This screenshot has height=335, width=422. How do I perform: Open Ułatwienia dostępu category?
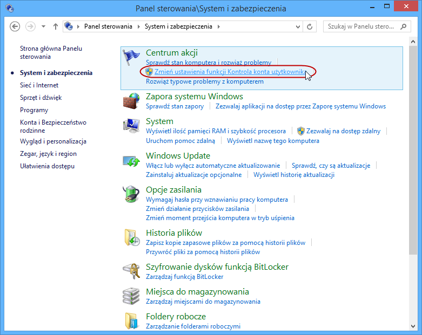coord(47,166)
